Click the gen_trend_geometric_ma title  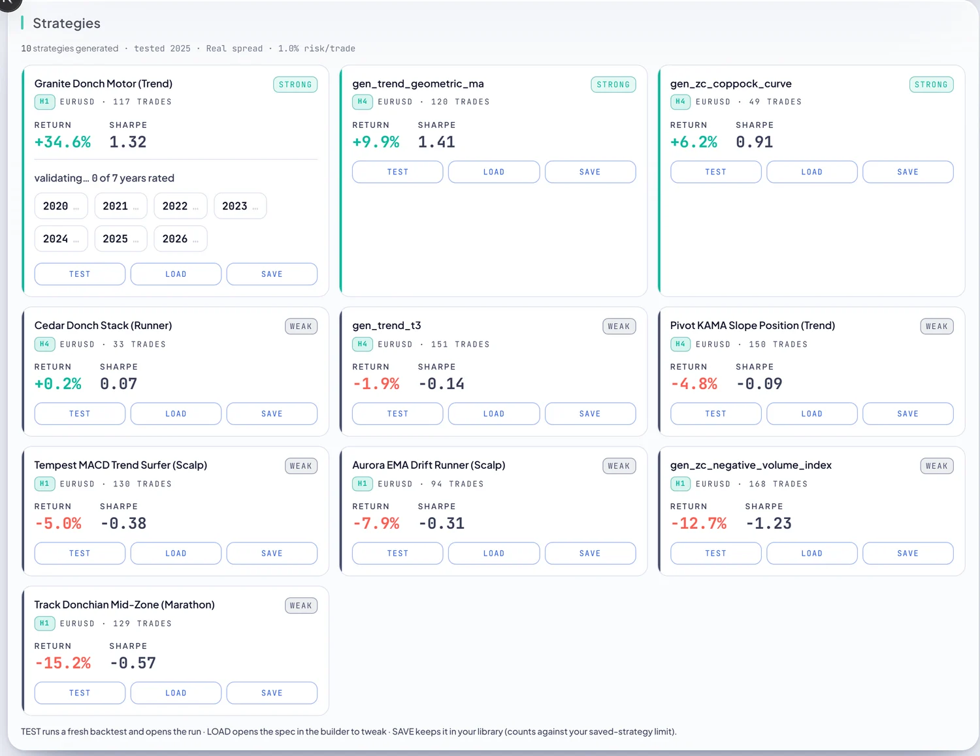[418, 84]
